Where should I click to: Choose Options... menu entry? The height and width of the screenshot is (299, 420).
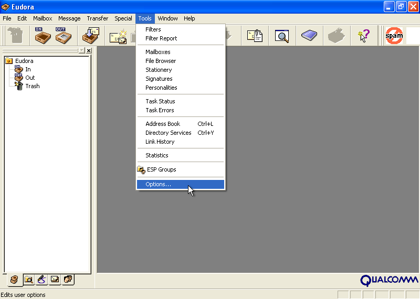(181, 184)
